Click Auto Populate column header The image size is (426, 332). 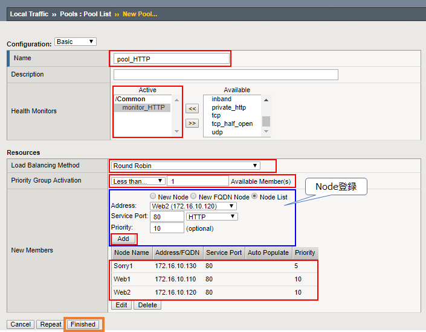tap(268, 252)
